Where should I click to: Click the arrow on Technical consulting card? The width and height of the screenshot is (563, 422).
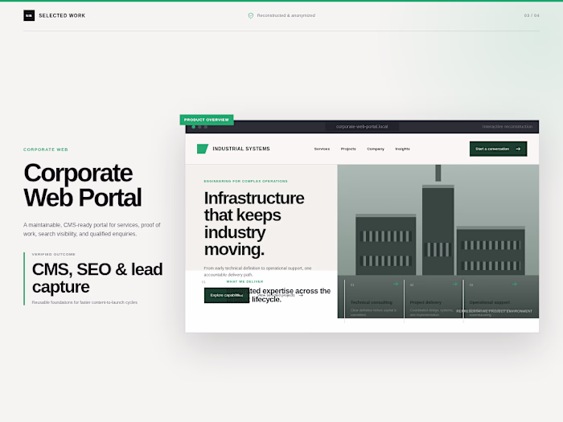(x=396, y=284)
